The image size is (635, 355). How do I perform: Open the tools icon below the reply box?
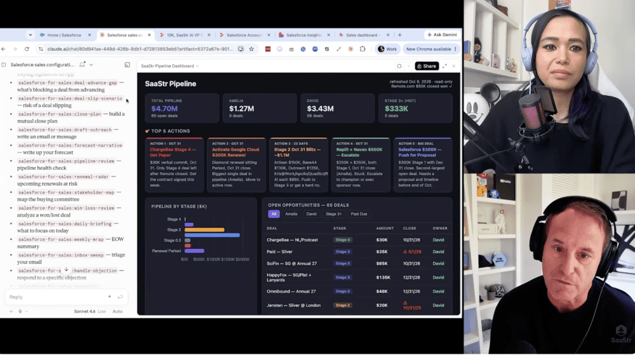coord(20,311)
